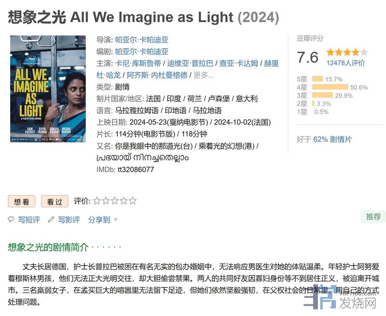The width and height of the screenshot is (386, 316).
Task: Open the 62% 剧情片 comparison link
Action: (x=332, y=139)
